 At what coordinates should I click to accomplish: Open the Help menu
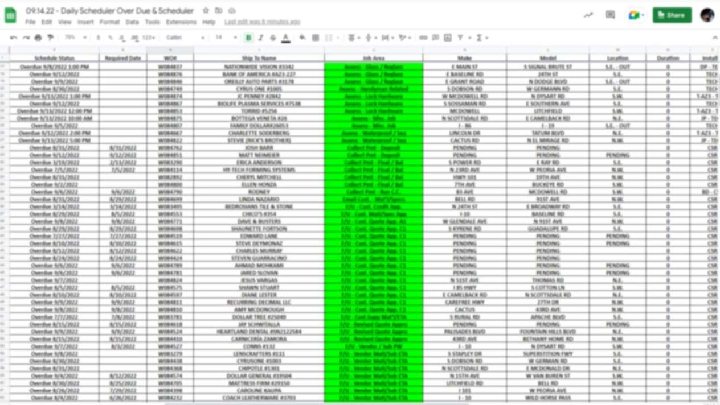(x=208, y=22)
